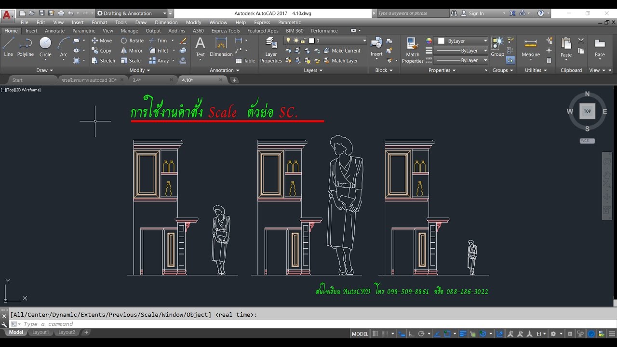Click the Measure tool
This screenshot has height=347, width=617.
[x=531, y=47]
